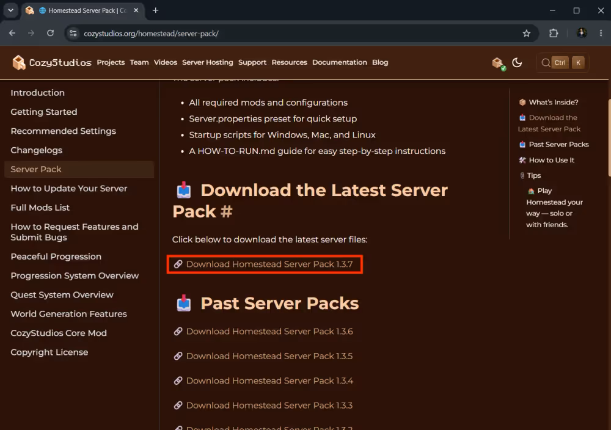Jump to Play Homestead your way section
The image size is (611, 430).
click(555, 208)
